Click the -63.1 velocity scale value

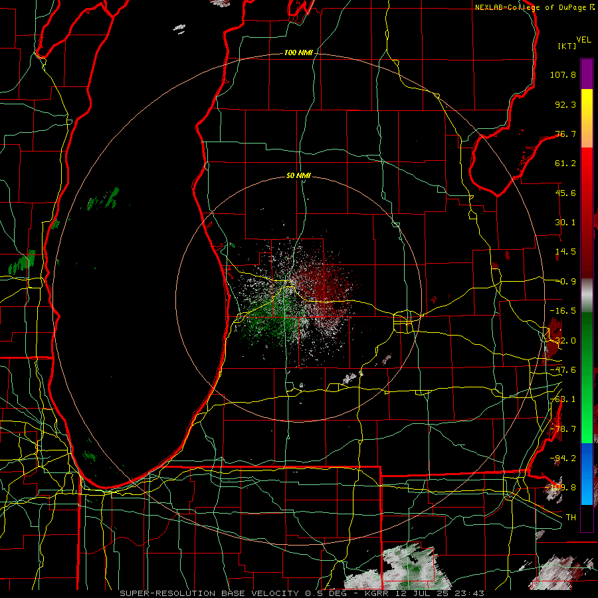coord(563,399)
